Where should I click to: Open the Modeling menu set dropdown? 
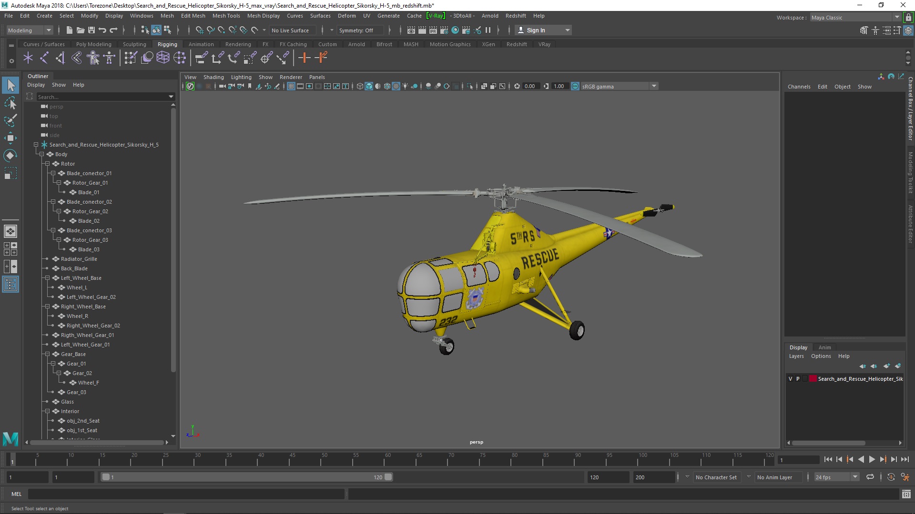click(x=30, y=30)
